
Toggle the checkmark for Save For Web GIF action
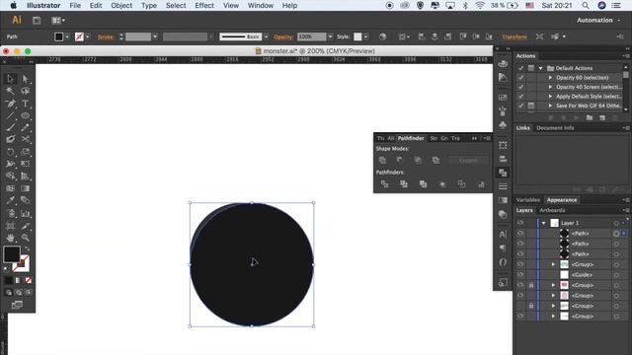click(521, 106)
